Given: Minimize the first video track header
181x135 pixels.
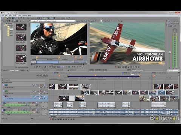Looking at the screenshot, I should pyautogui.click(x=4, y=85).
